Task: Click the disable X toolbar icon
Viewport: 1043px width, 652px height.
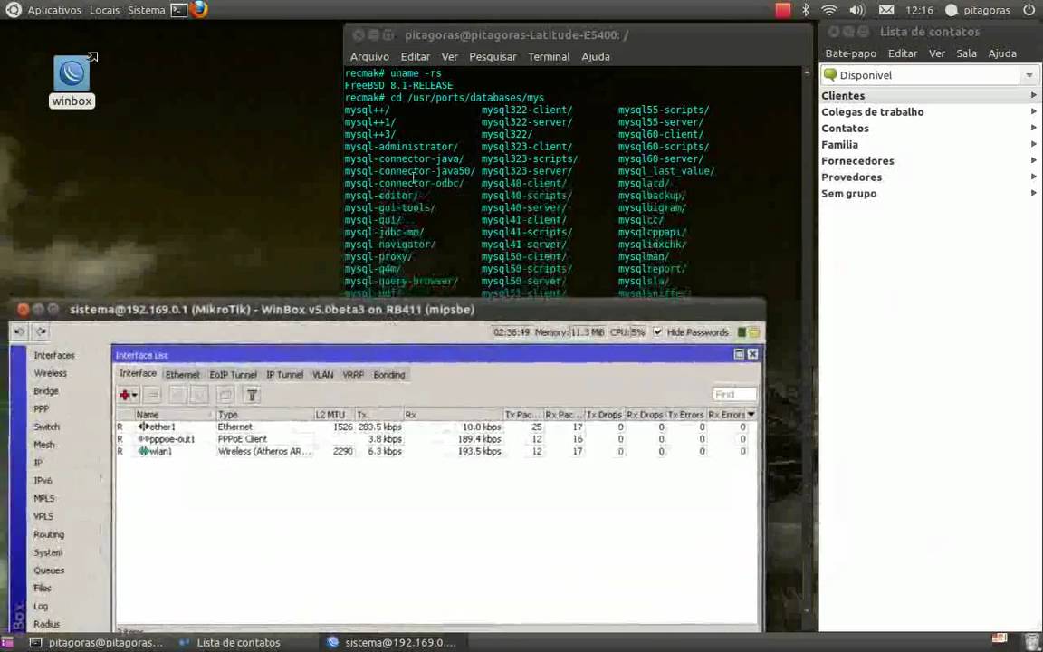Action: [199, 395]
